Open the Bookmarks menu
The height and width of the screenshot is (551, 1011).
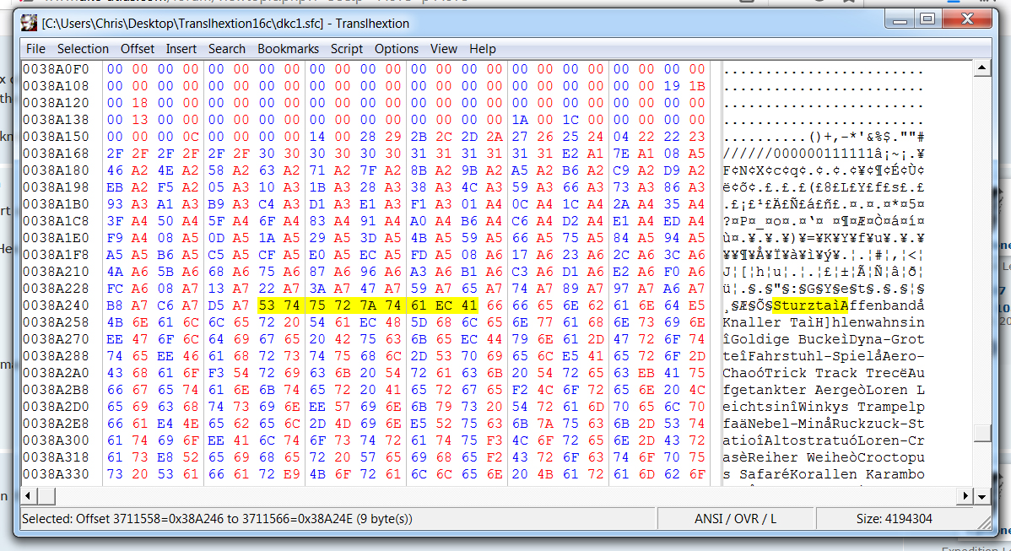(x=288, y=49)
